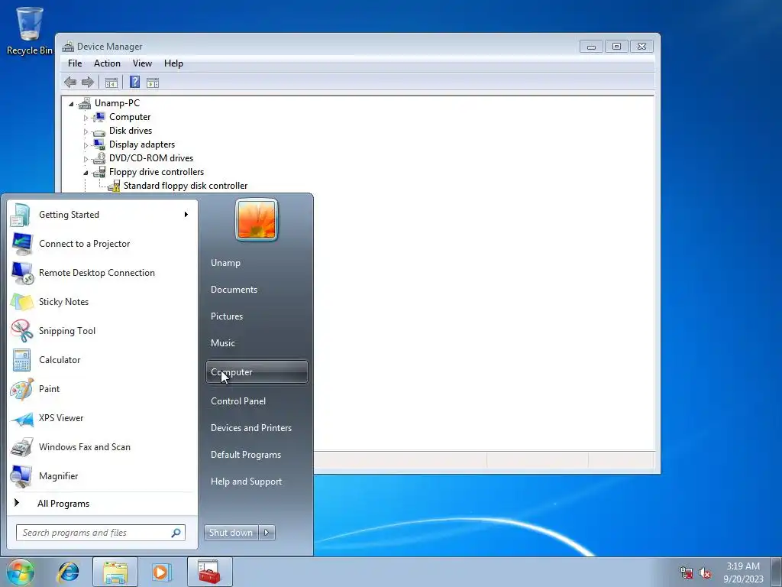Viewport: 782px width, 587px height.
Task: Open Default Programs
Action: pos(257,456)
